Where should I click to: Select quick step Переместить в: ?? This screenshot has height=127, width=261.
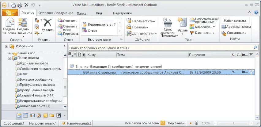pos(99,24)
